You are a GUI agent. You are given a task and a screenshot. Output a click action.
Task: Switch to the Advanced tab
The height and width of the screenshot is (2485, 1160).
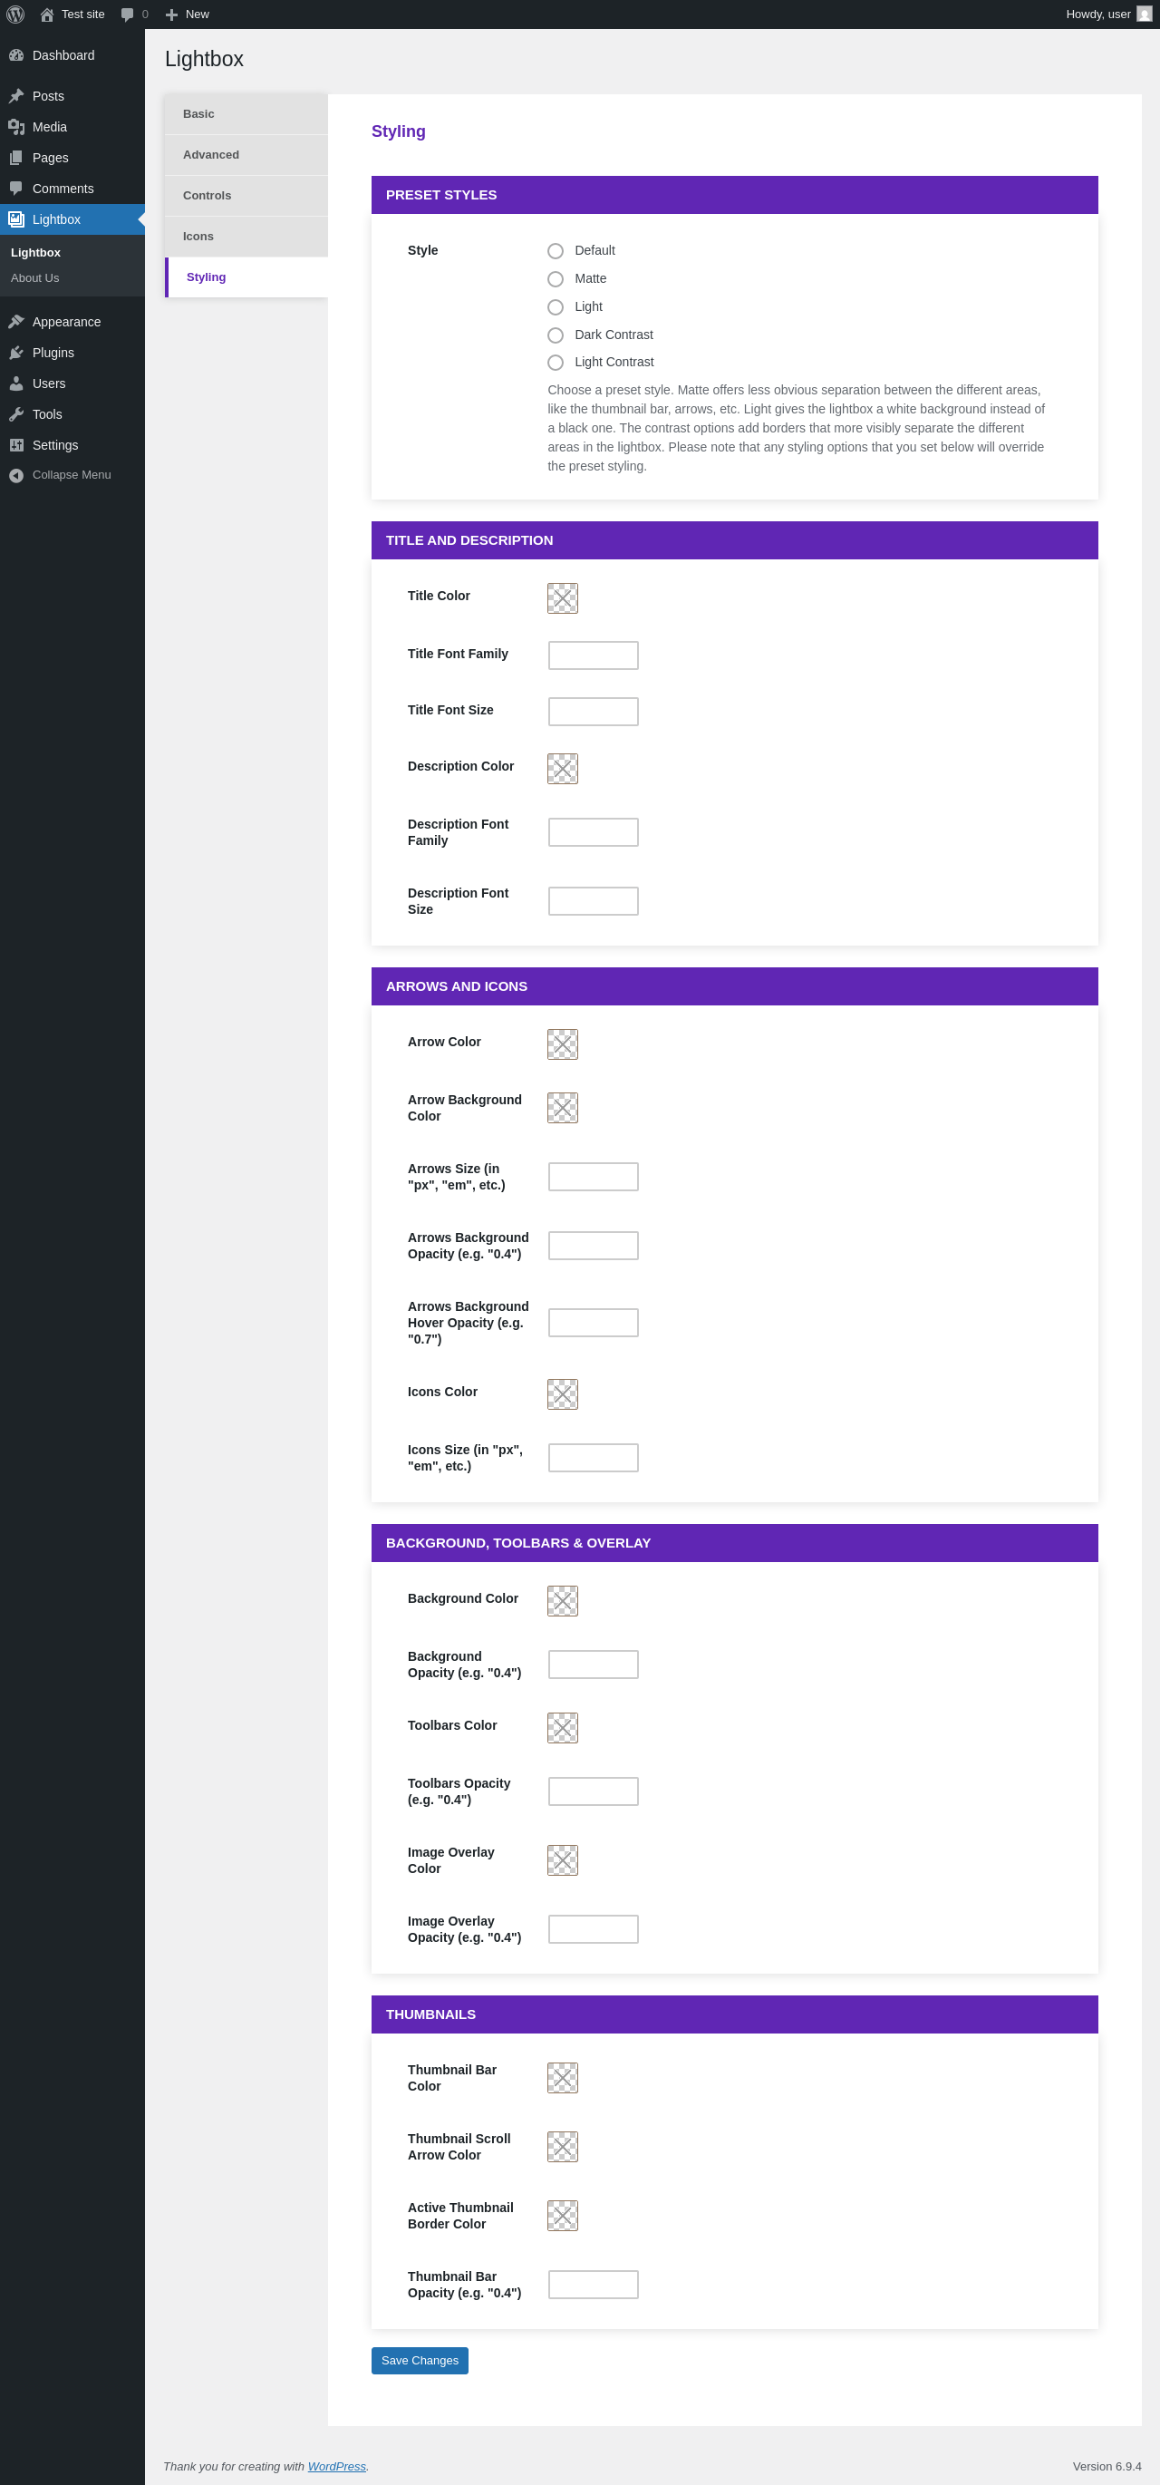246,155
